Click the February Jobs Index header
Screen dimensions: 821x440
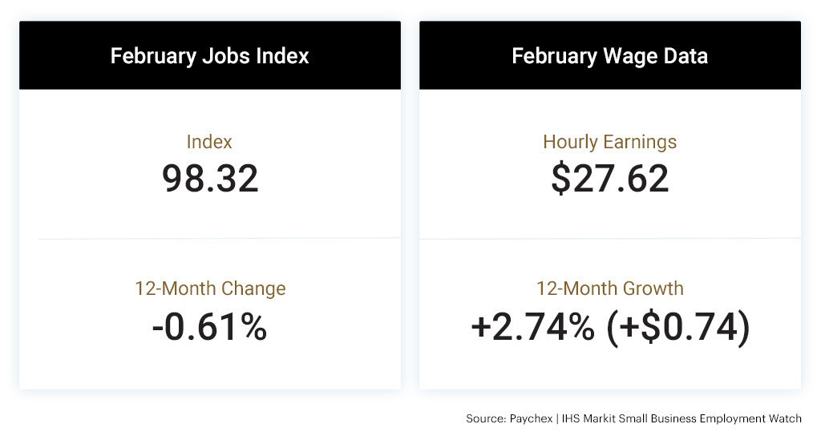[x=209, y=56]
